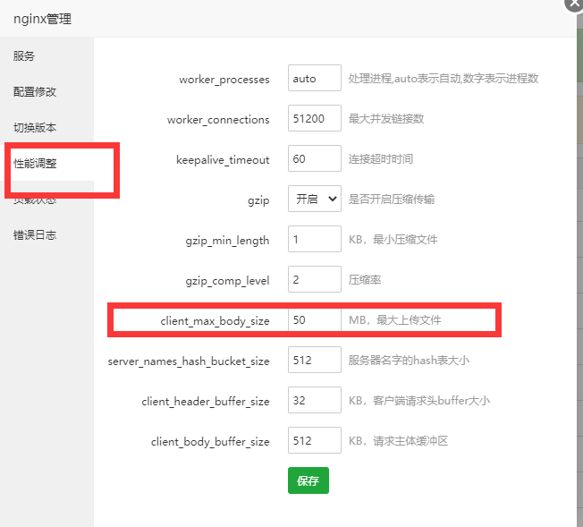This screenshot has width=583, height=527.
Task: Click the gzip label text
Action: [x=258, y=200]
